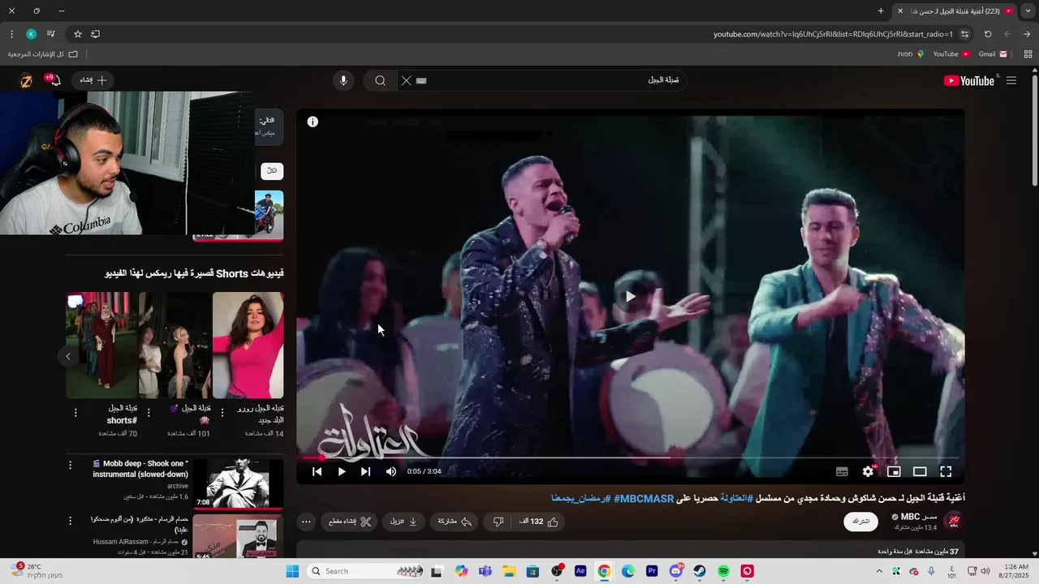Enter full screen mode
Viewport: 1039px width, 584px height.
pyautogui.click(x=946, y=471)
